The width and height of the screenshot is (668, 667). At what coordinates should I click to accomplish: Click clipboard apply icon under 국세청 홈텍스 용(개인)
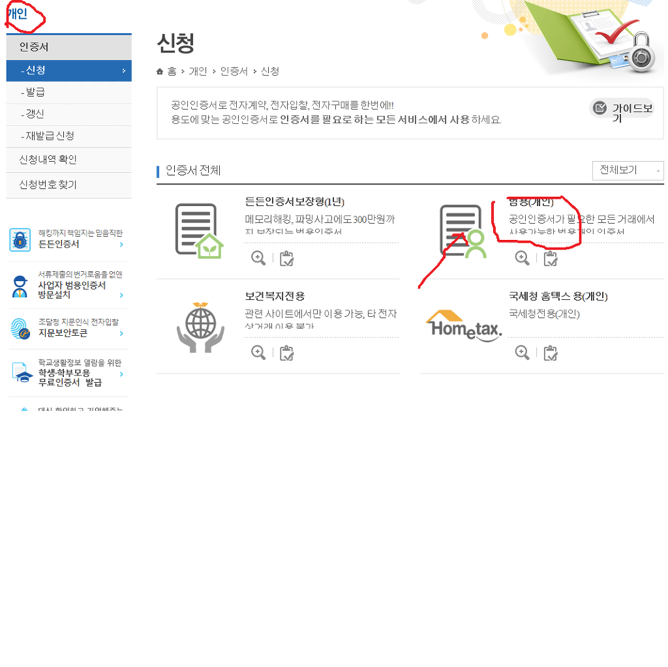(x=551, y=353)
